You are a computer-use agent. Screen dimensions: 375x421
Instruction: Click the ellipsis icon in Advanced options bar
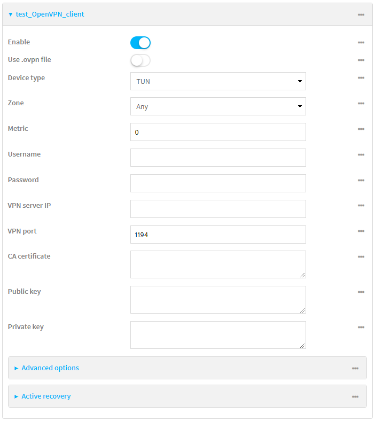(x=355, y=368)
